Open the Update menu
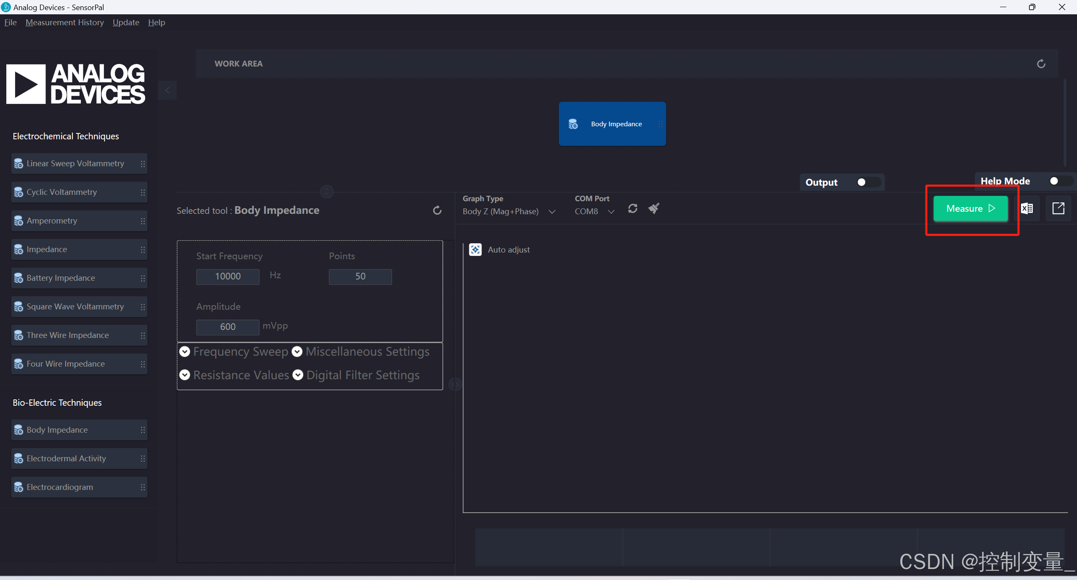This screenshot has width=1077, height=580. [126, 22]
